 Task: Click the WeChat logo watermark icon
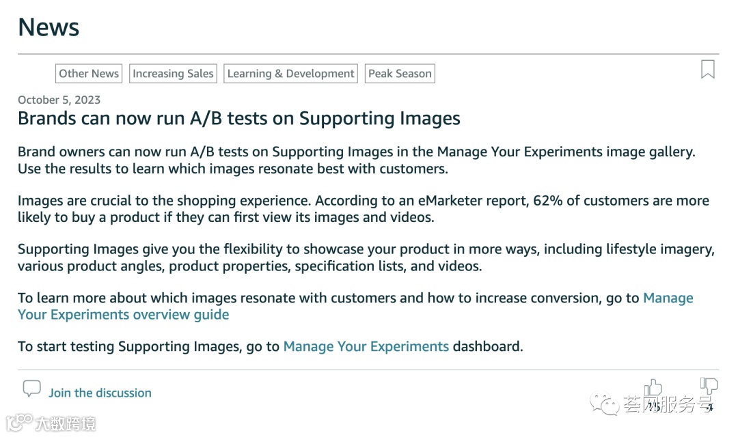(x=605, y=405)
